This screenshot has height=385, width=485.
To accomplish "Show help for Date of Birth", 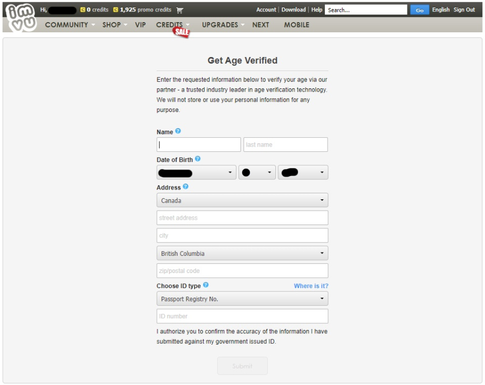I will 198,159.
